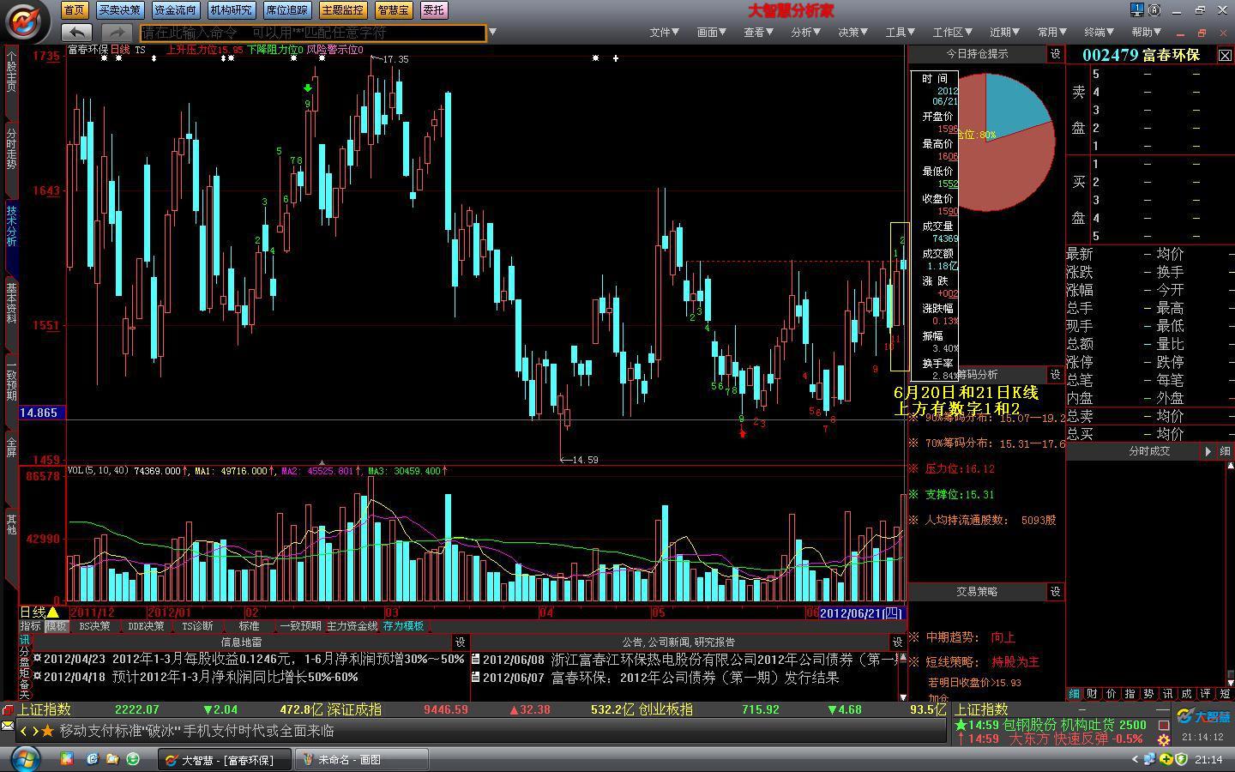Click the gear icon beside the news ticker
This screenshot has width=1235, height=772.
coord(1164,739)
